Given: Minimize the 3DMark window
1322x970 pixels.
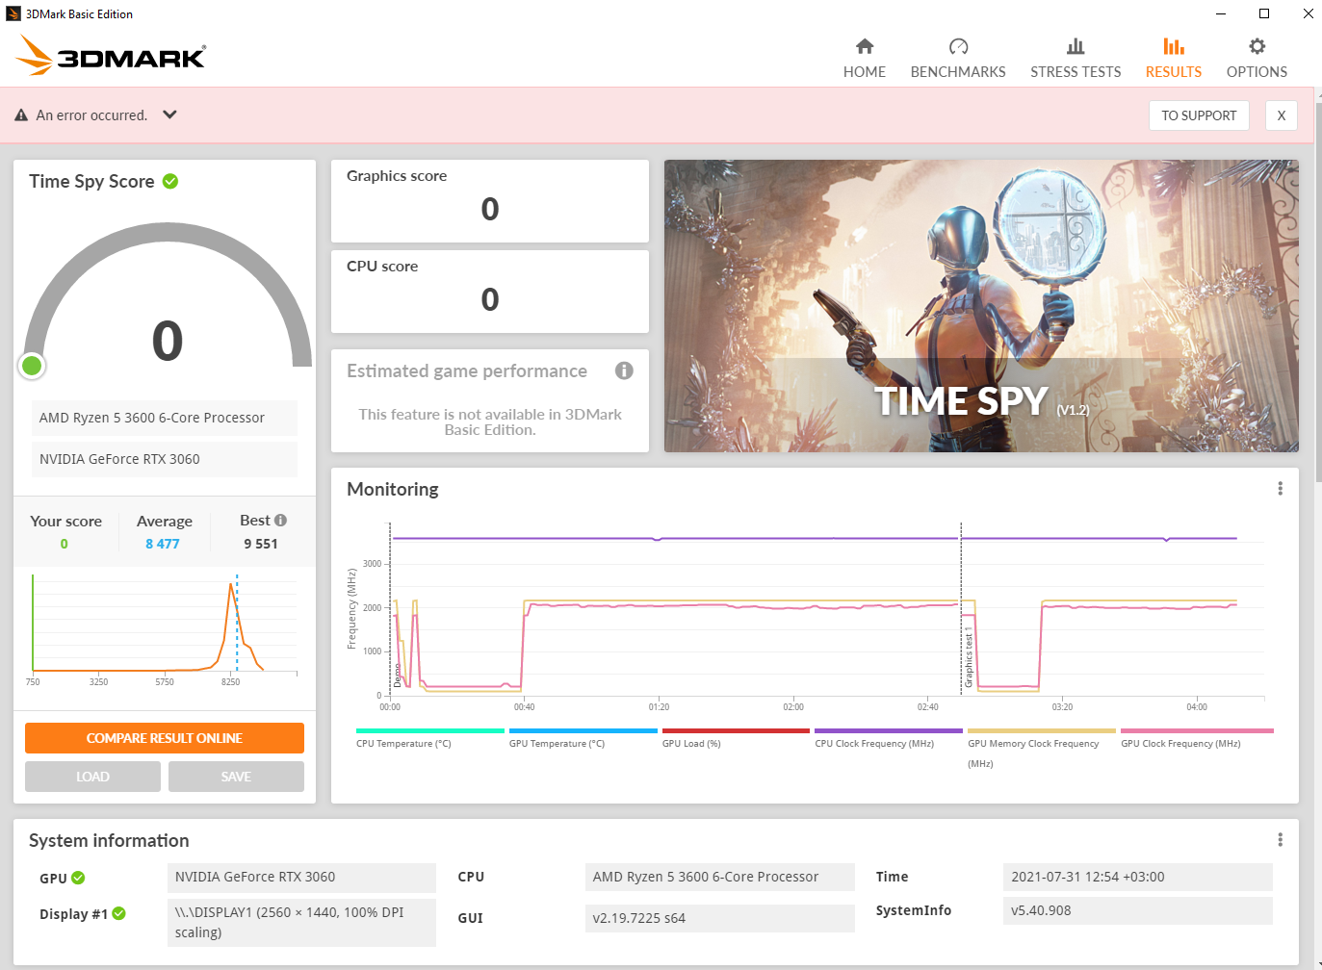Looking at the screenshot, I should (x=1221, y=13).
